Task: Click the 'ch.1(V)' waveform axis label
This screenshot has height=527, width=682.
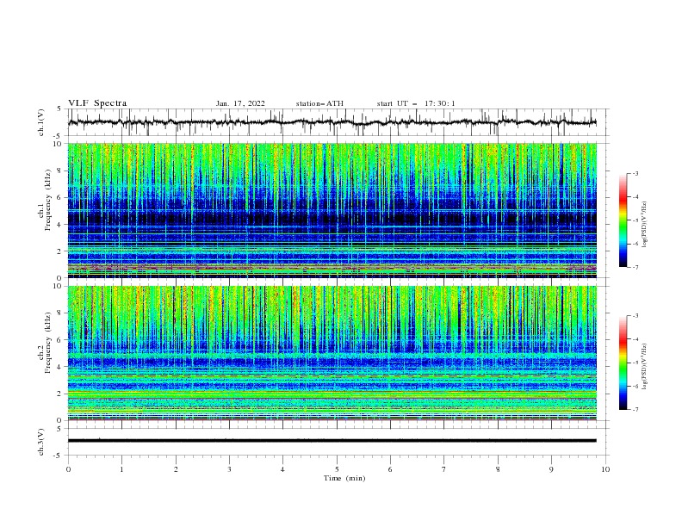Action: [x=41, y=122]
